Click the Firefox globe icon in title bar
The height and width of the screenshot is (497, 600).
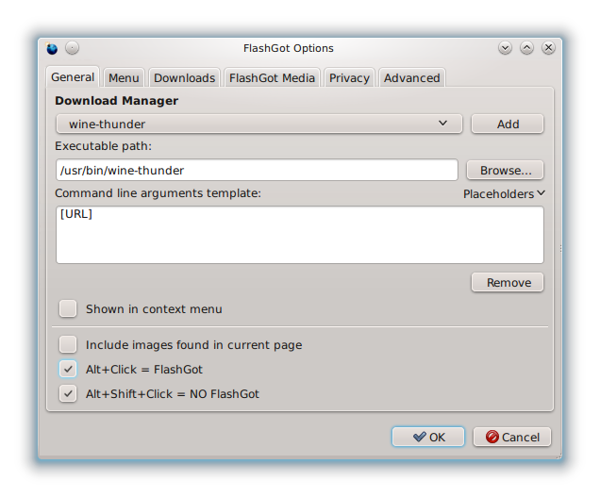[52, 49]
